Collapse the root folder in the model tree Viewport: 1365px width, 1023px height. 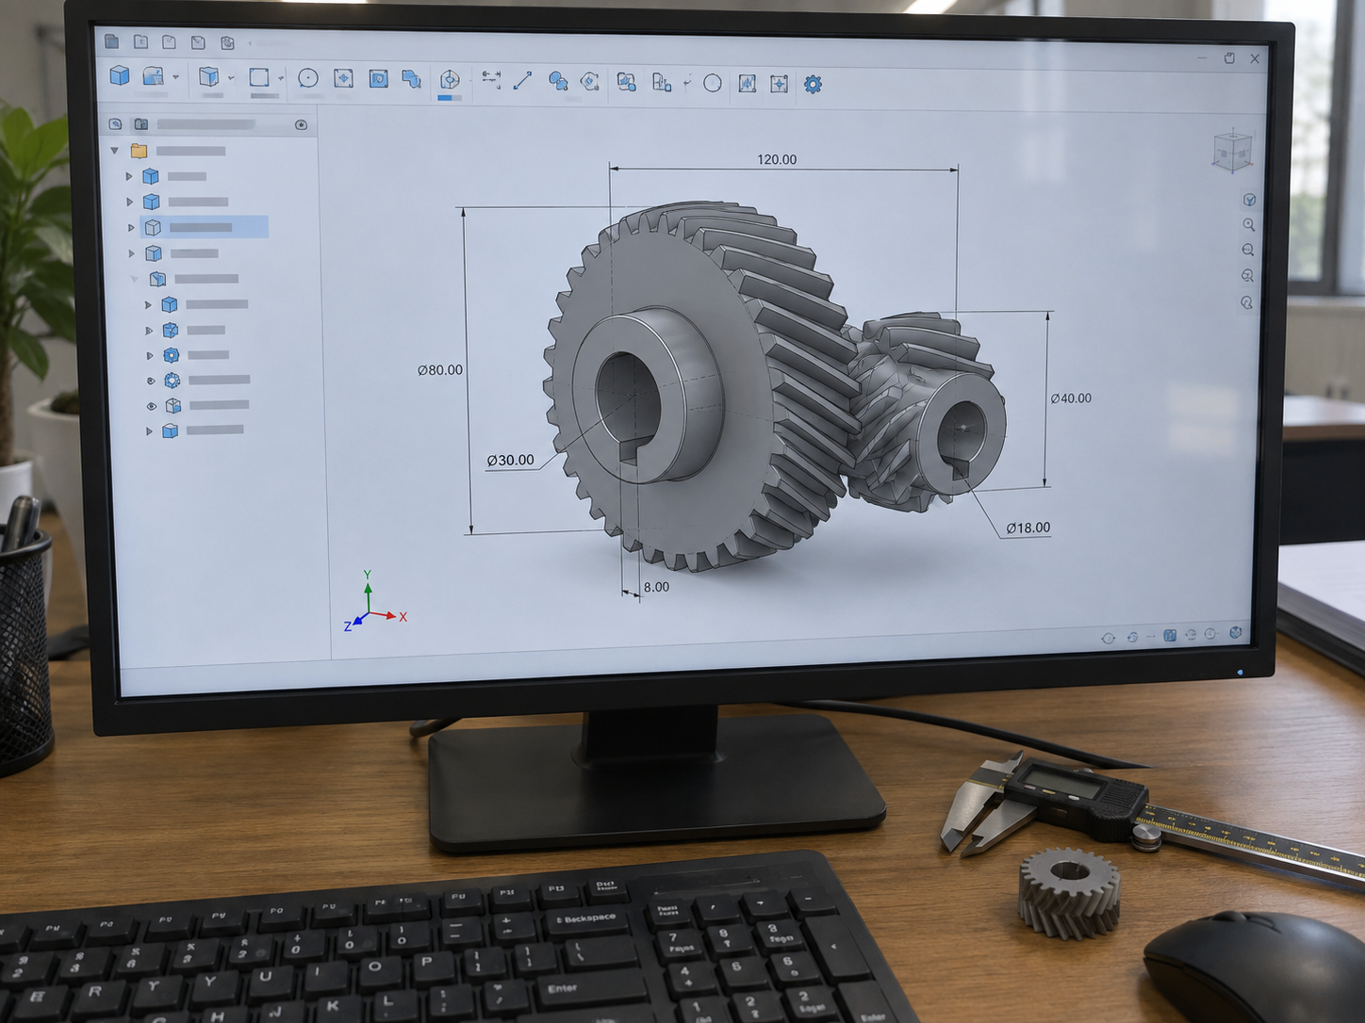click(115, 151)
